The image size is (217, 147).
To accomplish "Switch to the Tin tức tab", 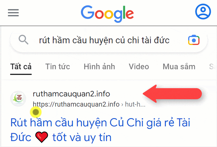I will click(58, 67).
